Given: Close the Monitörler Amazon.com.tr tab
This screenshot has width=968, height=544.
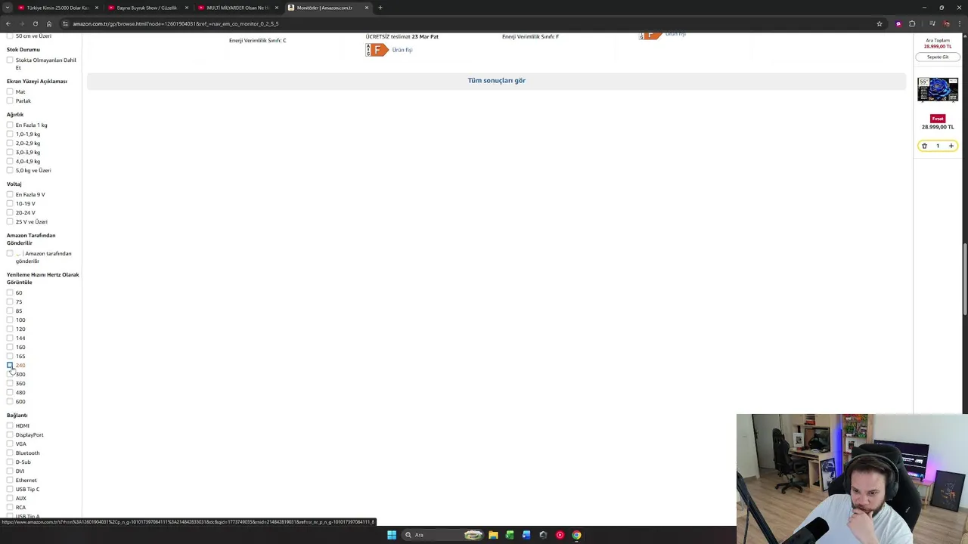Looking at the screenshot, I should (367, 8).
